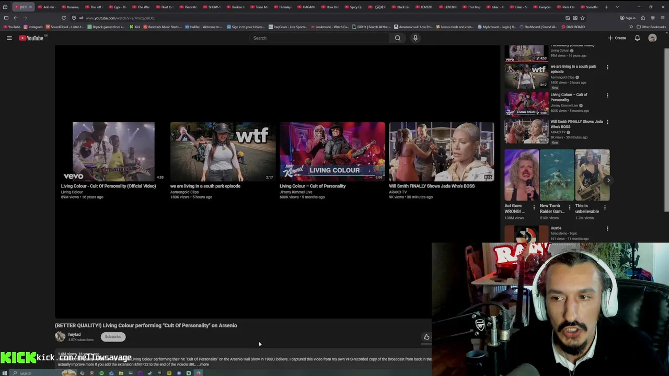Open the Hustle video thumbnail
Viewport: 669px width, 376px height.
(x=526, y=234)
